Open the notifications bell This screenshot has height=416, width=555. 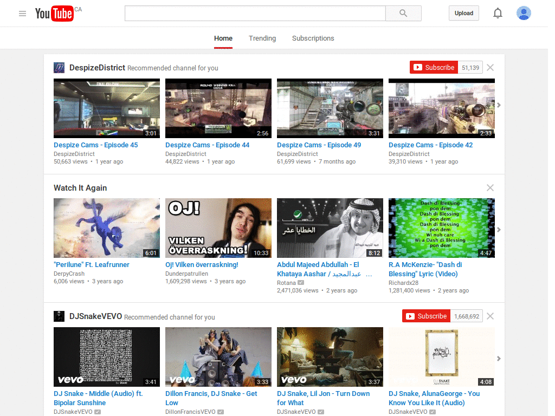pyautogui.click(x=498, y=14)
